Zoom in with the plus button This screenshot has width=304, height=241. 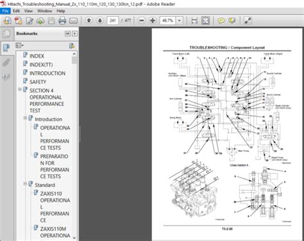point(153,21)
